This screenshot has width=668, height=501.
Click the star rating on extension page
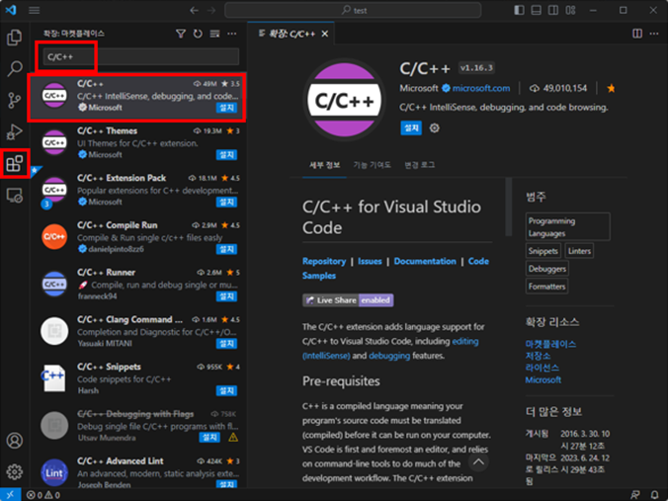point(611,88)
